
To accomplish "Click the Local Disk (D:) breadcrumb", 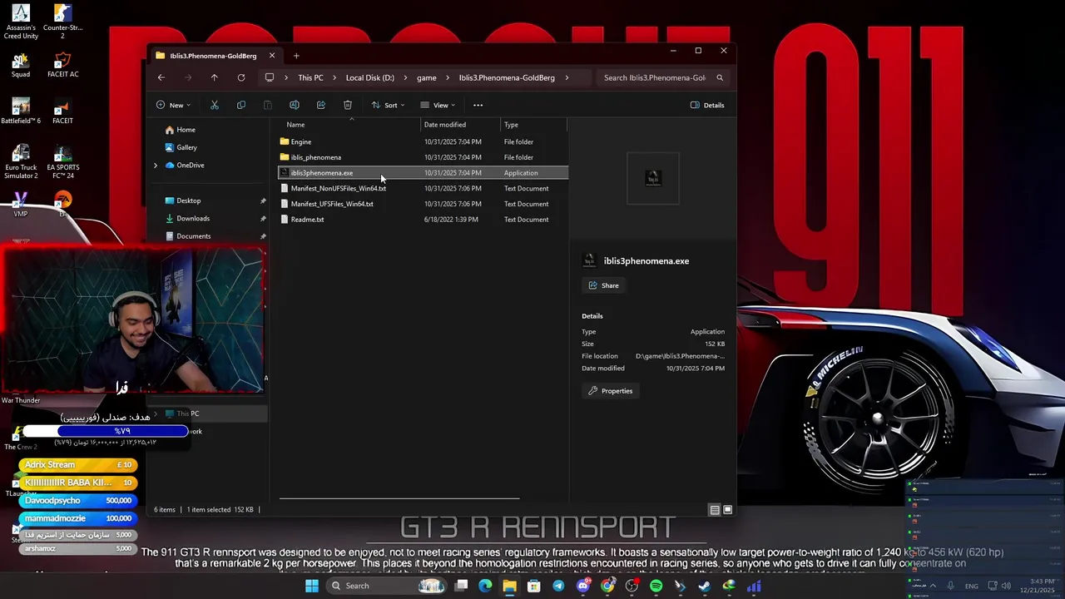I will point(370,77).
